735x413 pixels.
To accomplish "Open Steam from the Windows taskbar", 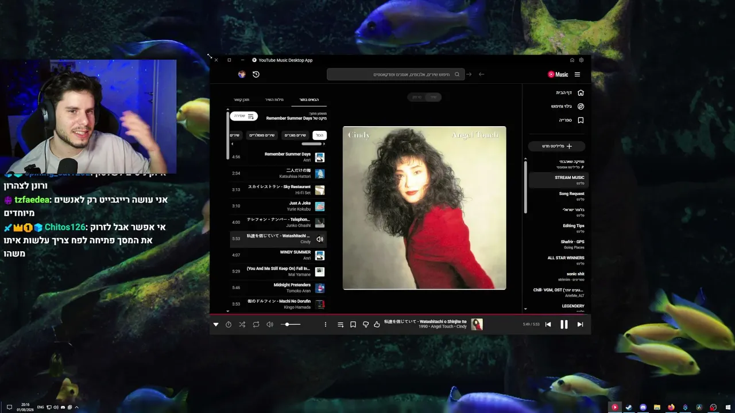I will (629, 407).
